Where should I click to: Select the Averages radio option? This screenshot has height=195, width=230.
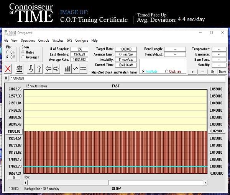(x=23, y=57)
